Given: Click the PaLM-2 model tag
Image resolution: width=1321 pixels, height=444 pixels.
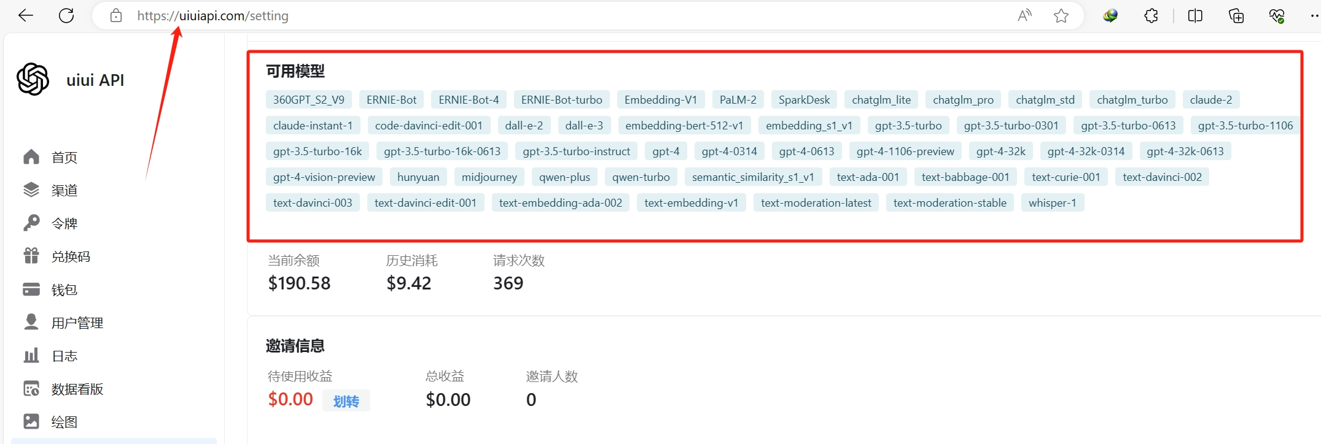Looking at the screenshot, I should click(738, 100).
